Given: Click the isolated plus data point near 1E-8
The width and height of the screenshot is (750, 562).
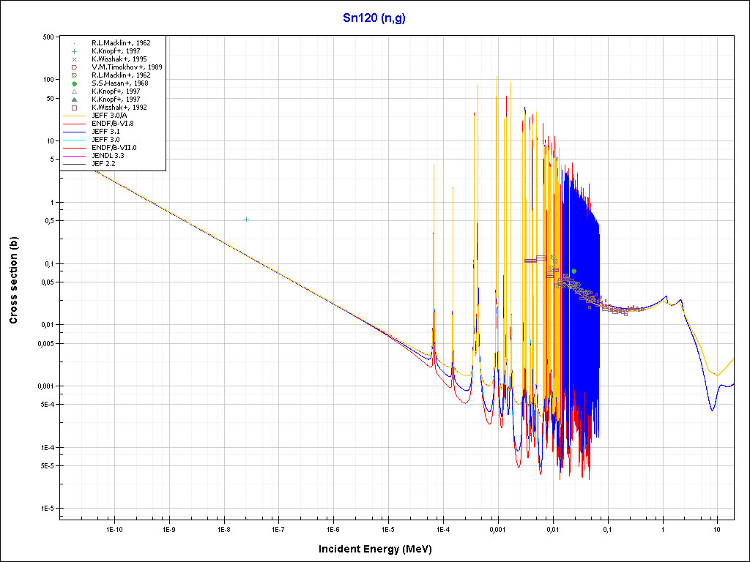Looking at the screenshot, I should pos(247,219).
